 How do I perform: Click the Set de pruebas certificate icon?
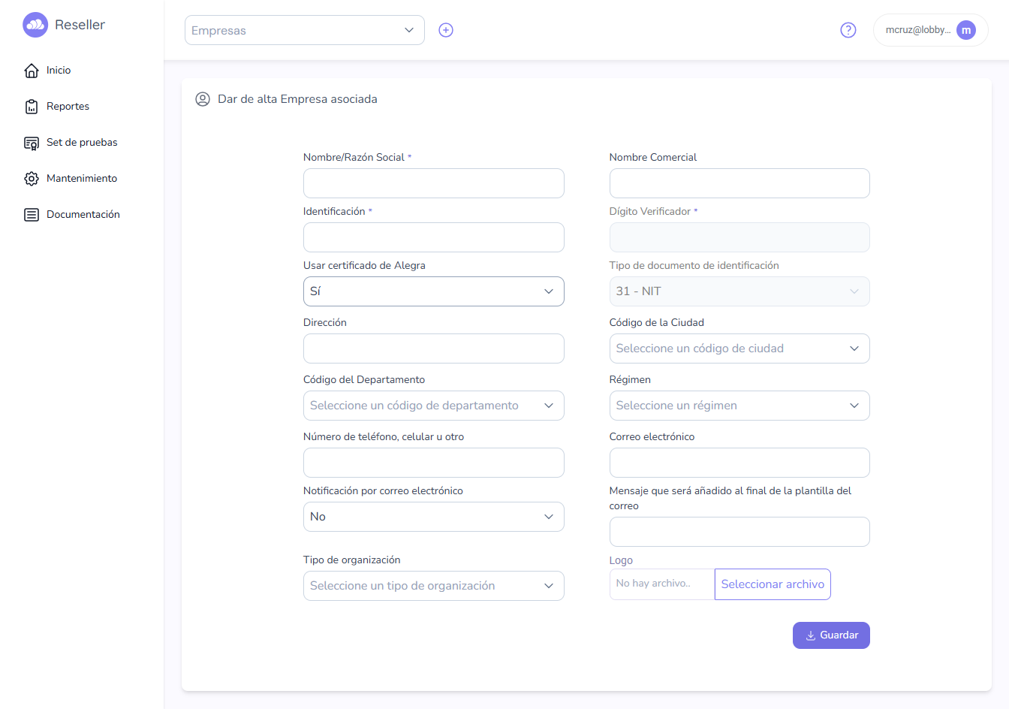32,143
